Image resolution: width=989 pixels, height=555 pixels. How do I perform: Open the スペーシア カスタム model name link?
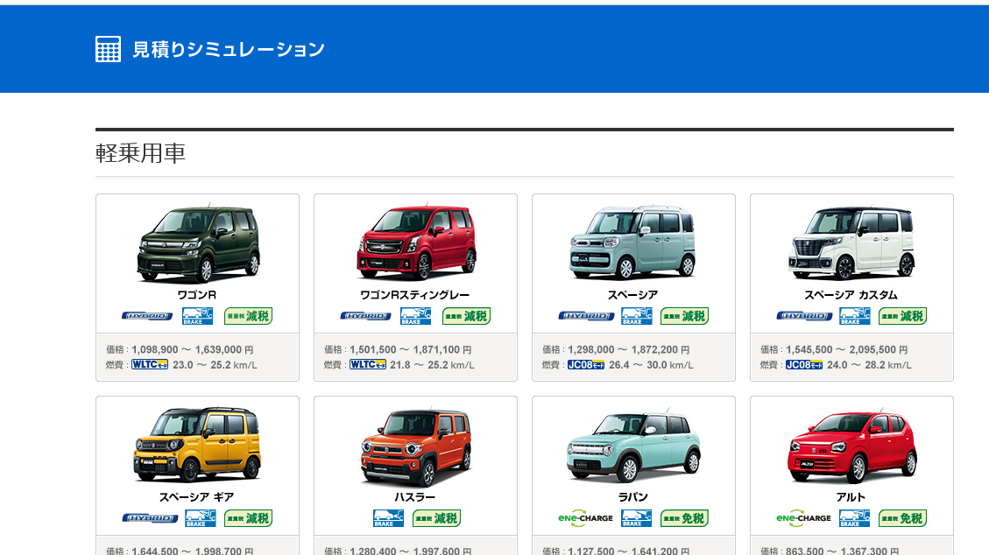(x=851, y=295)
